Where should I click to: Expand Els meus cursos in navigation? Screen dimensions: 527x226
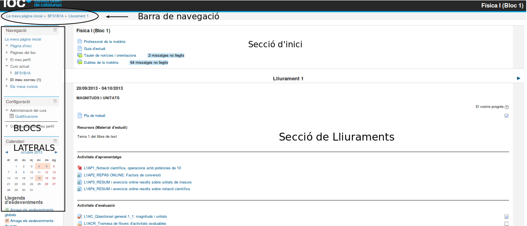[7, 87]
